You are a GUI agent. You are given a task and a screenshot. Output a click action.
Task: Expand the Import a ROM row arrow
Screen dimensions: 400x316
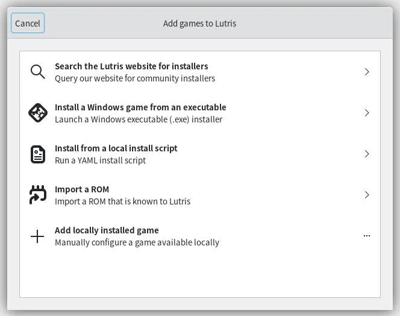tap(366, 195)
